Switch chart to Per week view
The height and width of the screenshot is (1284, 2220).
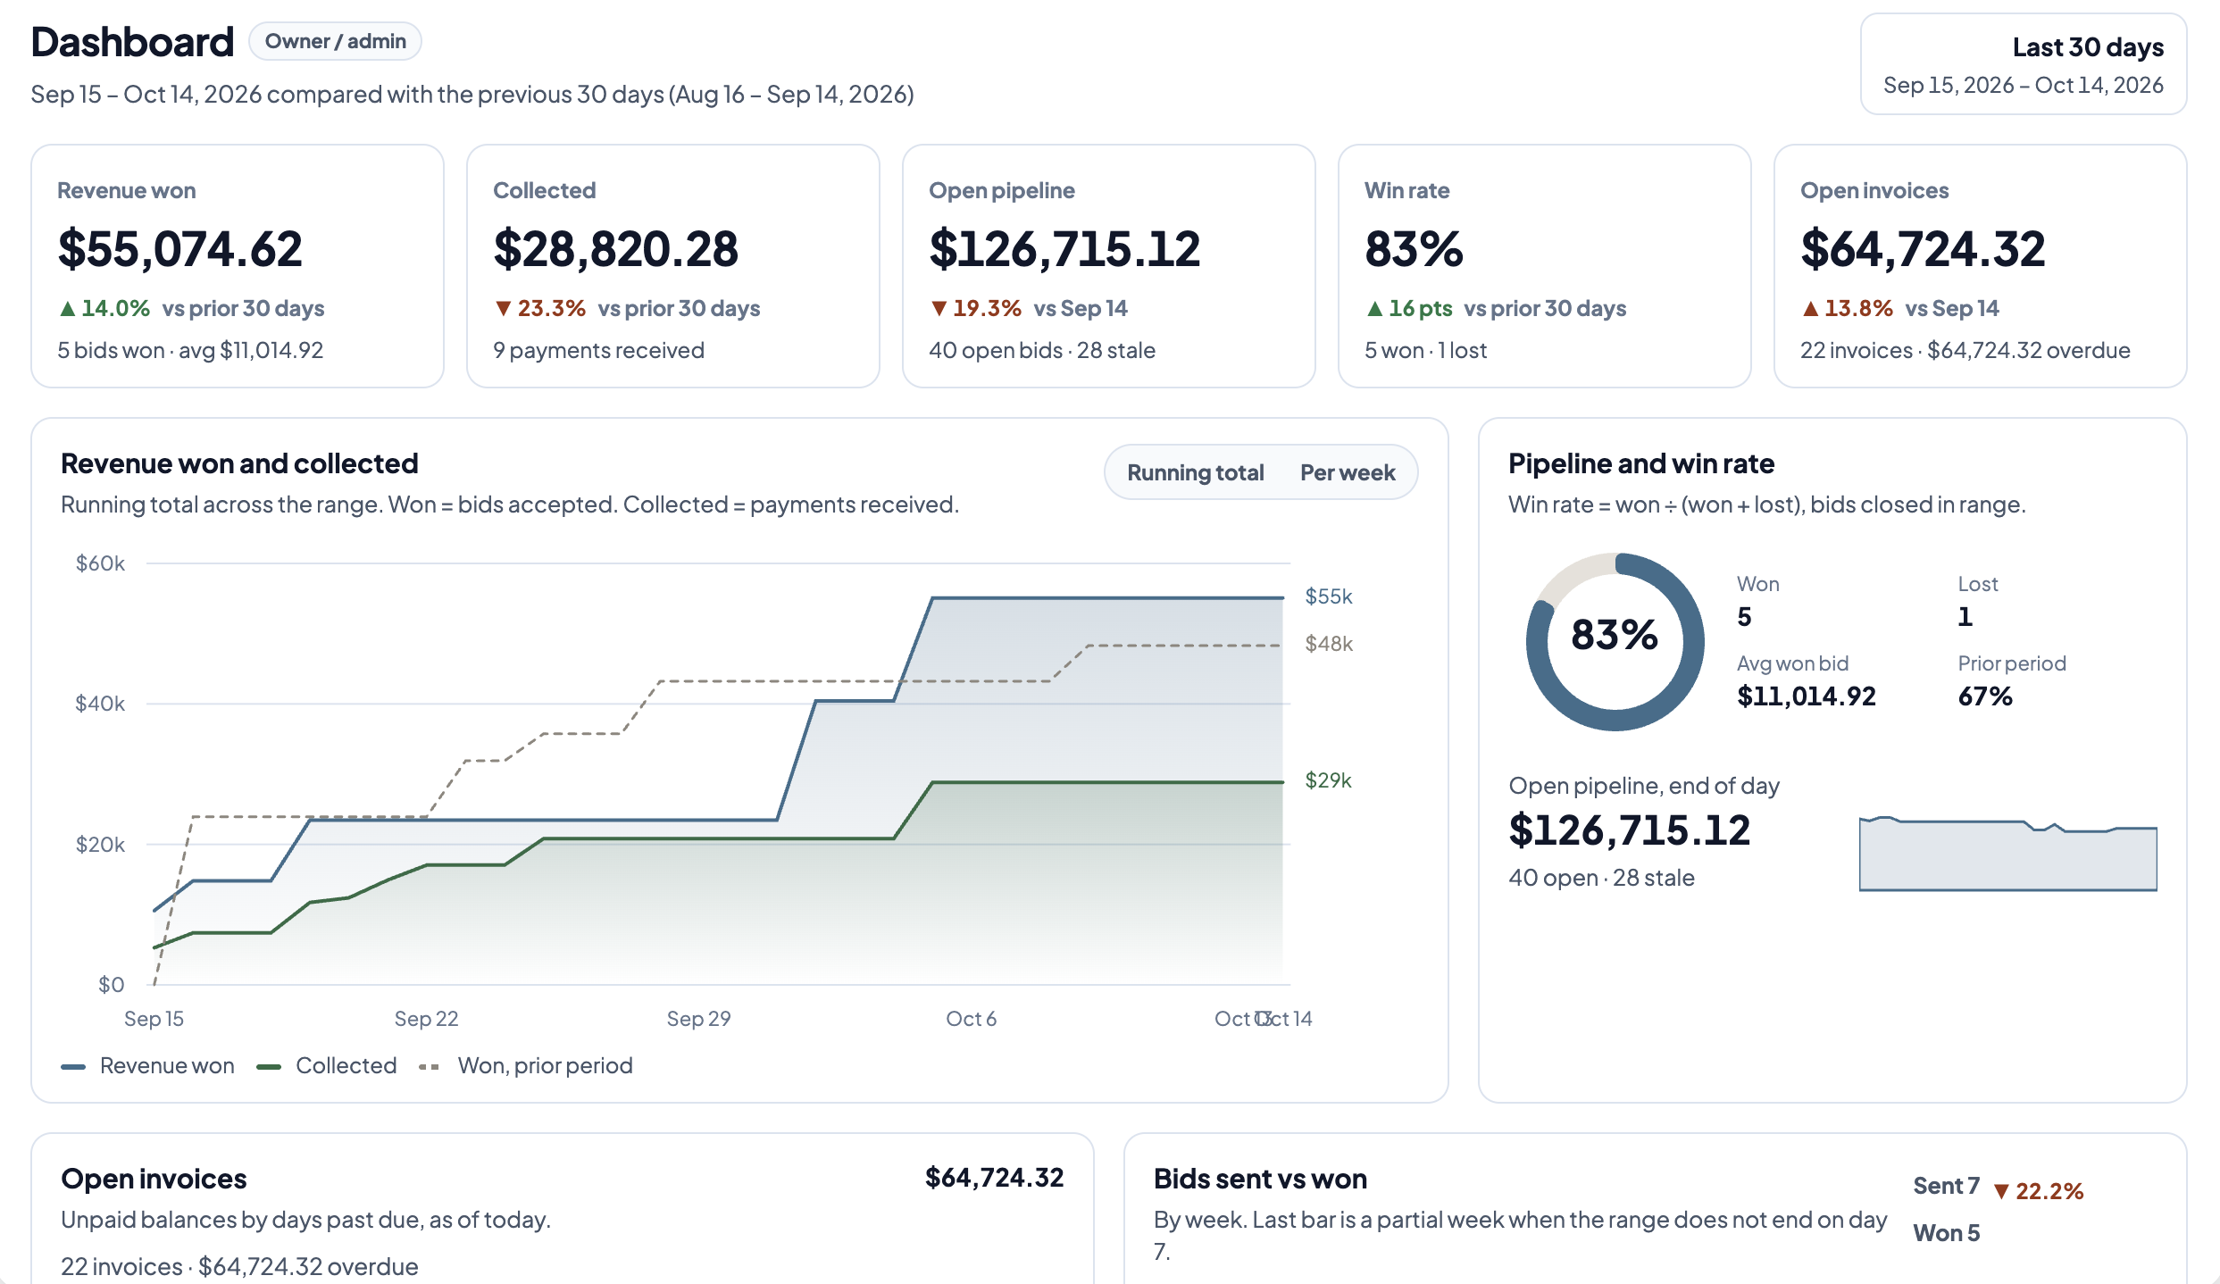(1348, 472)
